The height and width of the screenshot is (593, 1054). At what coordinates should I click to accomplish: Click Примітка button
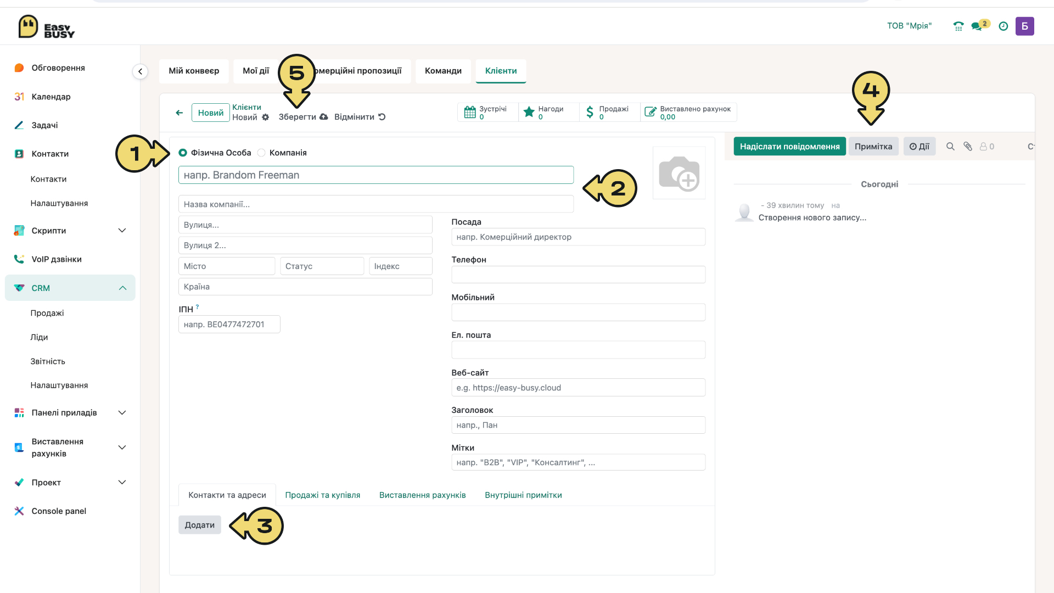(873, 147)
